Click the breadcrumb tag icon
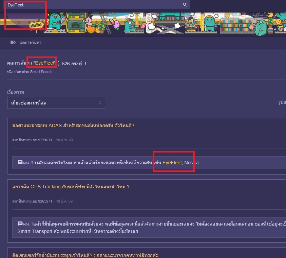Image resolution: width=286 pixels, height=258 pixels. [13, 43]
